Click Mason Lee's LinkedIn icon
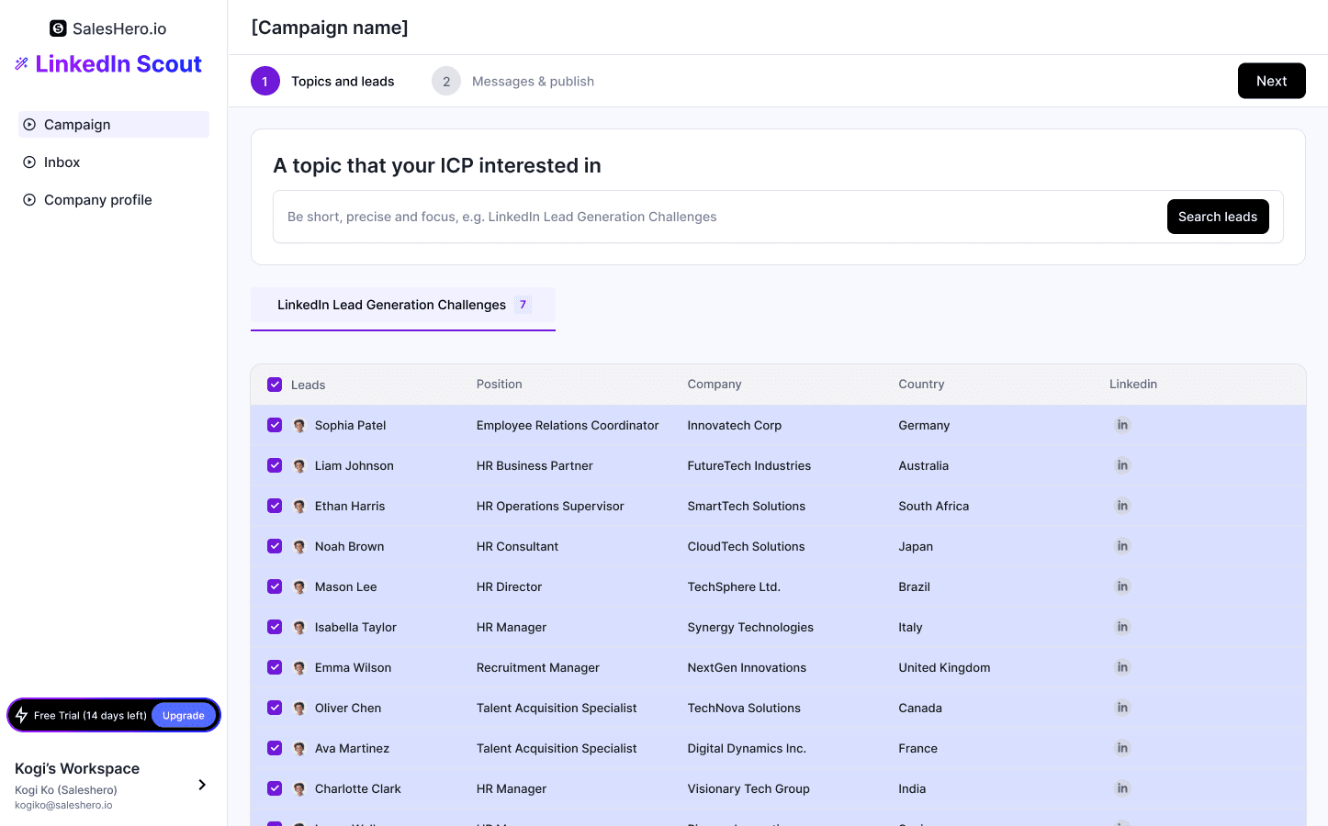The image size is (1328, 826). (1122, 586)
